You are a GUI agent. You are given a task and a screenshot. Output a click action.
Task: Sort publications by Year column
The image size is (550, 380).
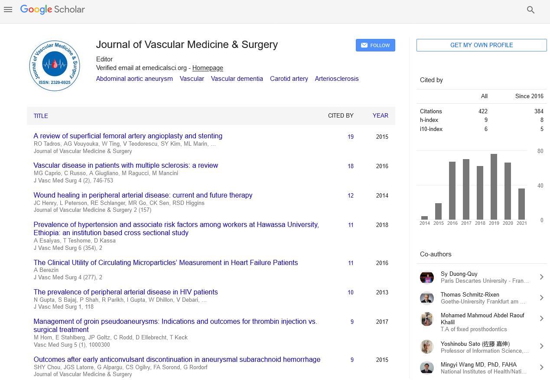click(x=380, y=116)
